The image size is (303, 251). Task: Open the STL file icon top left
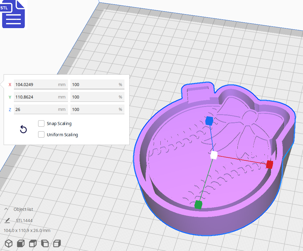(13, 14)
